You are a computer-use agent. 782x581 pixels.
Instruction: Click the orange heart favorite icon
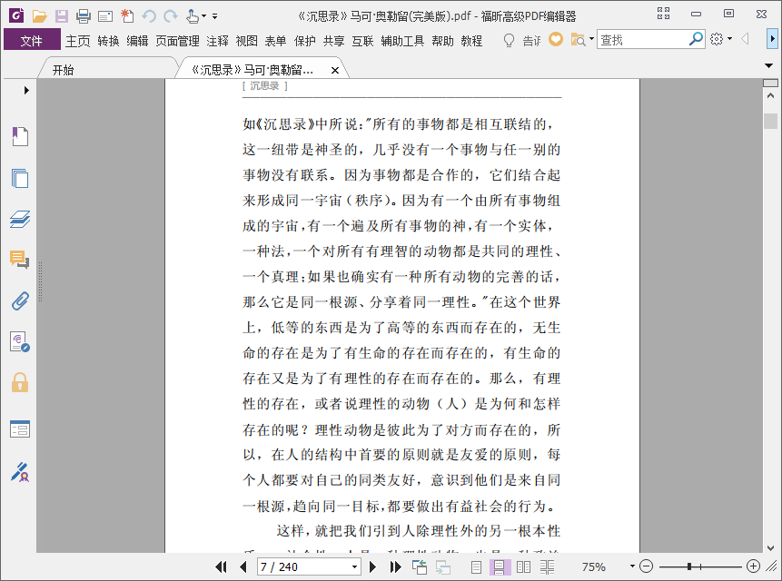tap(556, 39)
